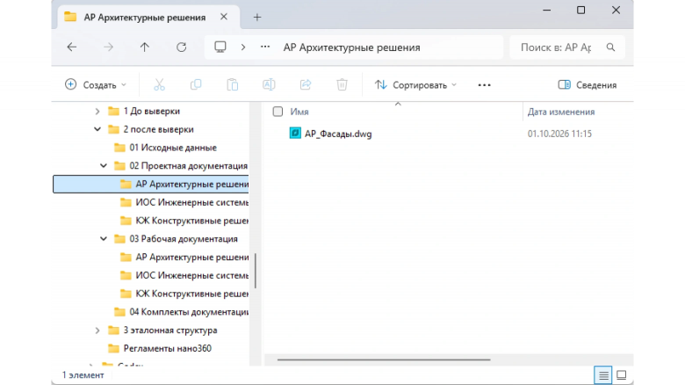Screen dimensions: 685x385
Task: Click the This PC monitor icon in address bar
Action: pos(220,47)
